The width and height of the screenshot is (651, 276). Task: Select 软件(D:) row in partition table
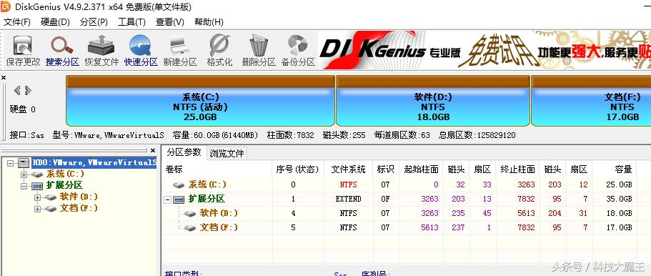[x=219, y=213]
